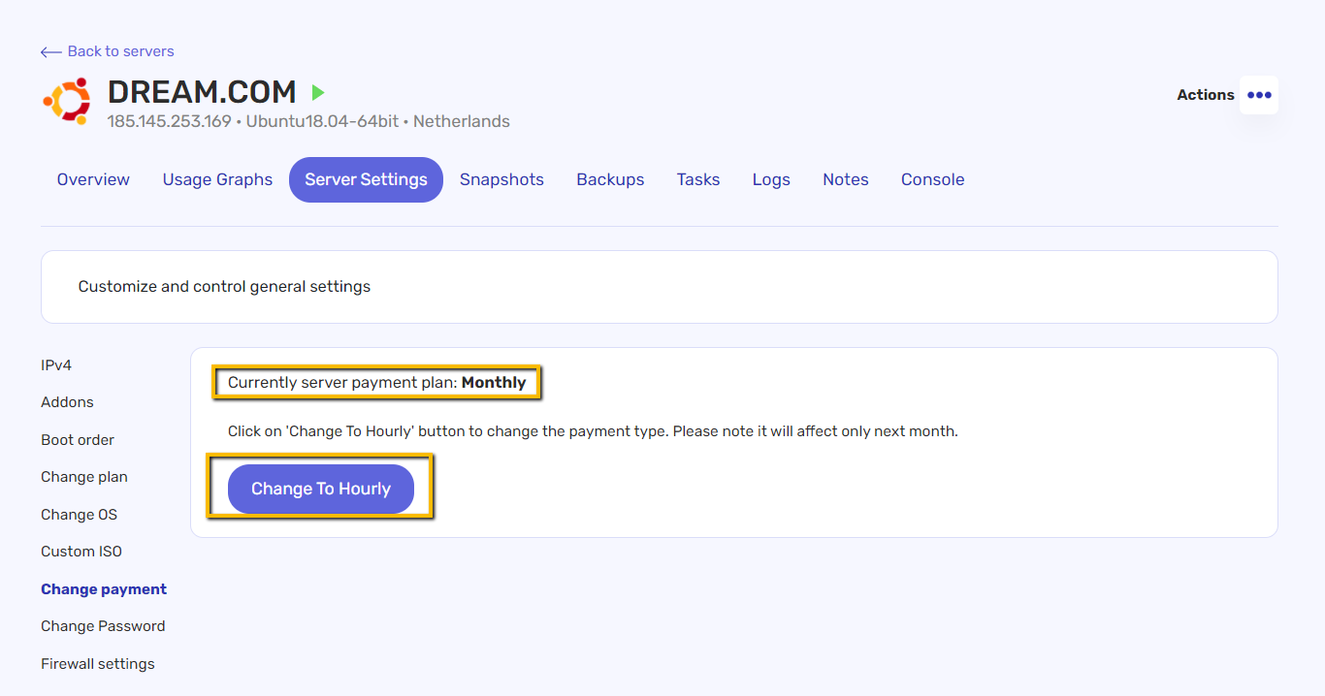The height and width of the screenshot is (696, 1325).
Task: Launch the Console tab
Action: click(x=933, y=179)
